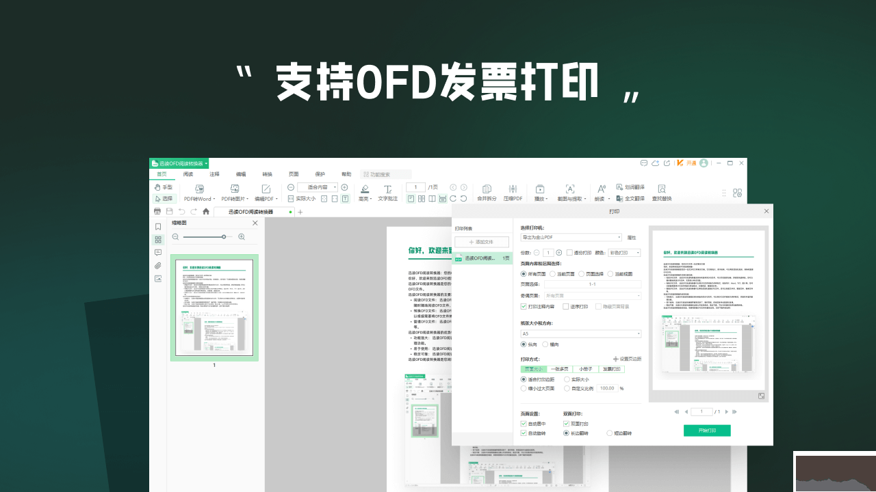Select the page 1 thumbnail
876x492 pixels.
(x=214, y=307)
